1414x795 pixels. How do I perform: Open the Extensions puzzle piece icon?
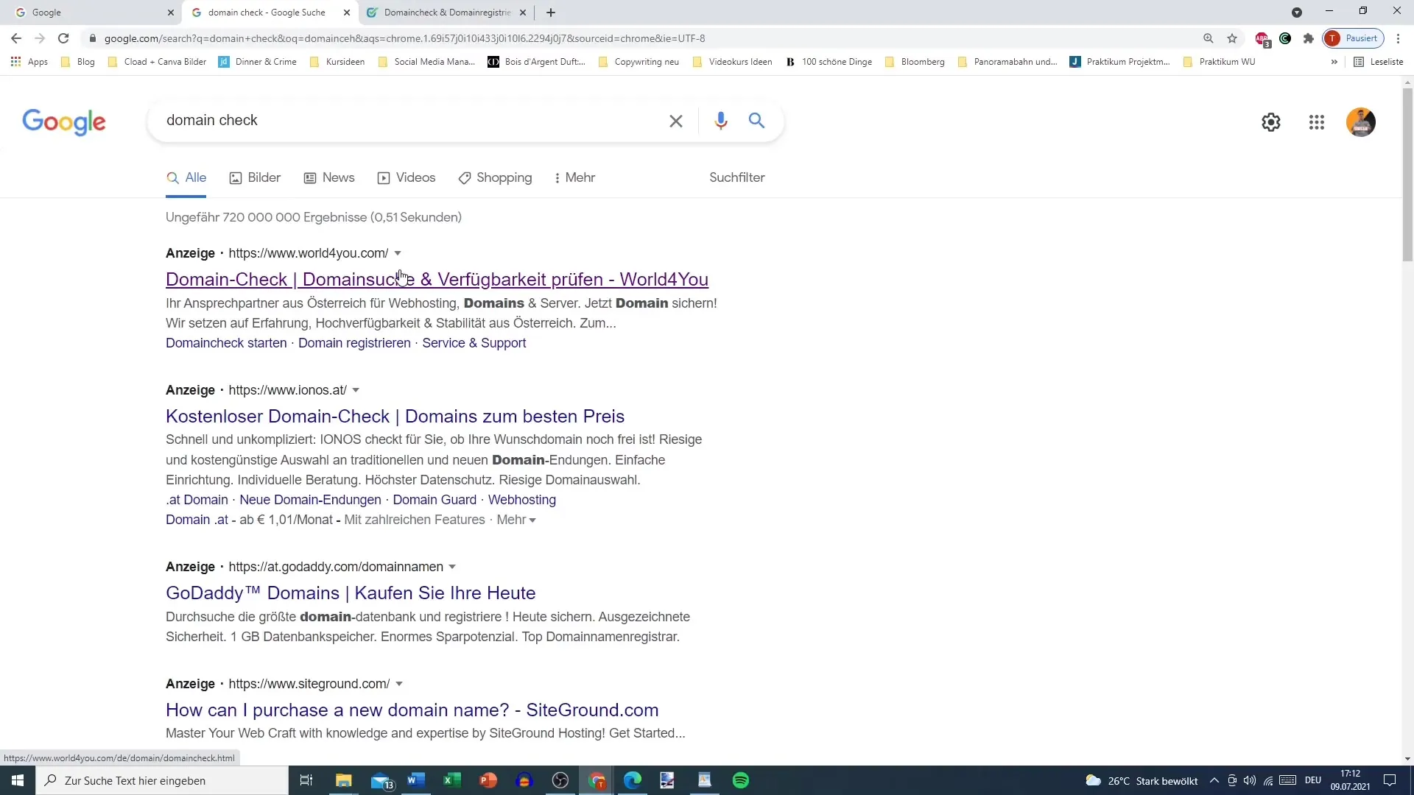1308,38
